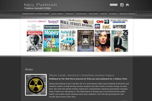The width and height of the screenshot is (152, 101).
Task: Click the globe icon beside CNN
Action: pyautogui.click(x=107, y=22)
